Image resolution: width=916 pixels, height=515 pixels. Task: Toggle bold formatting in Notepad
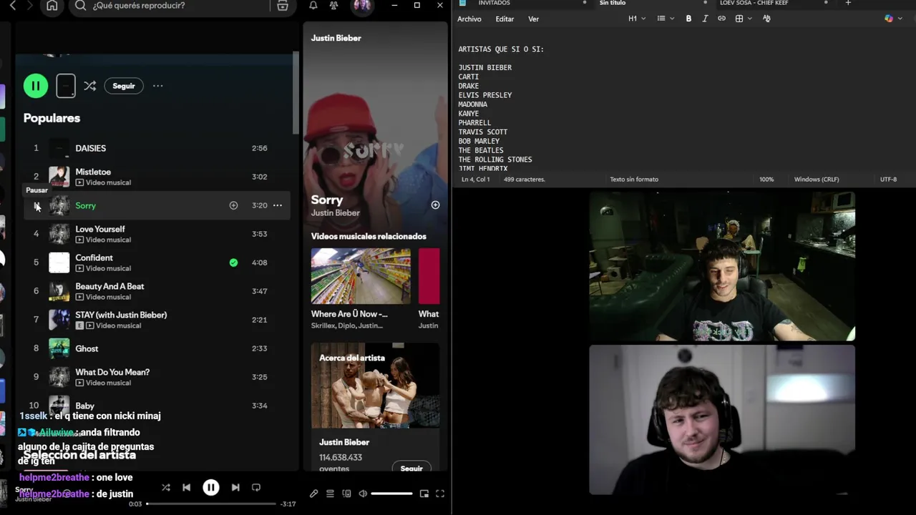tap(688, 19)
